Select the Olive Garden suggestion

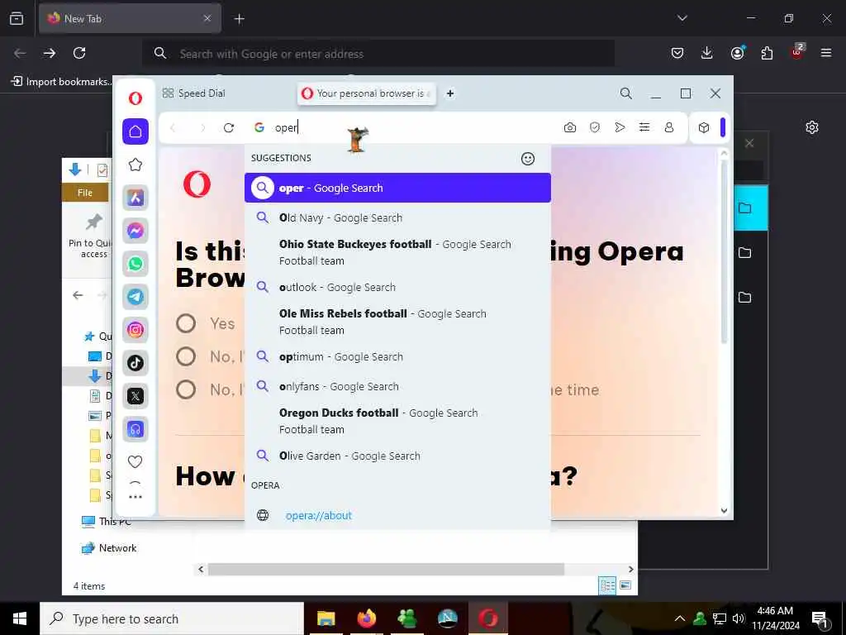[397, 456]
